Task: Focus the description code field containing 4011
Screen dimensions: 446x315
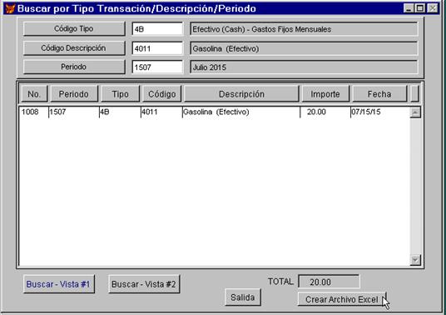Action: click(157, 48)
